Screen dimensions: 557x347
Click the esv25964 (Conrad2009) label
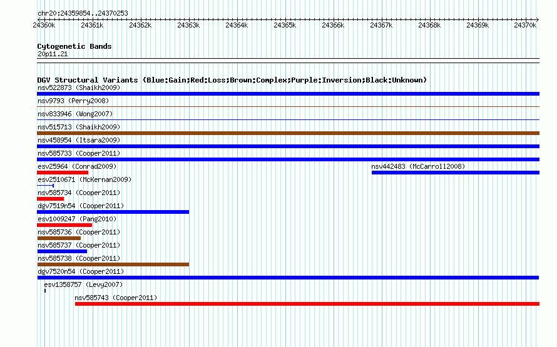coord(77,166)
